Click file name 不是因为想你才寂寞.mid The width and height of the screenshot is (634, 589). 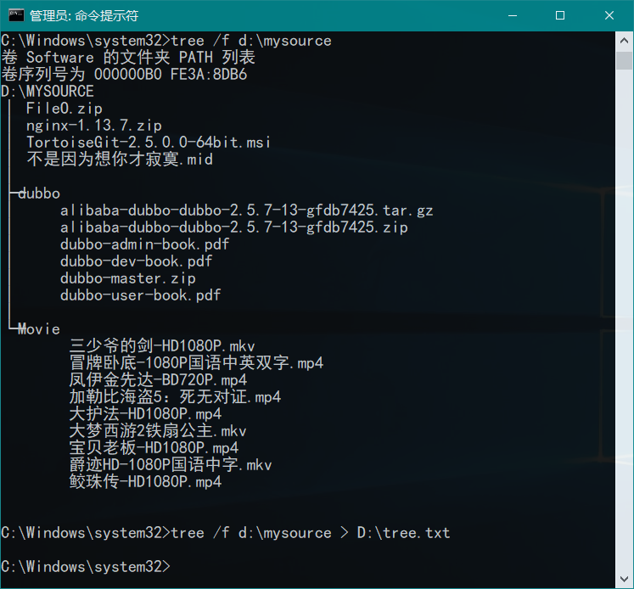point(120,160)
